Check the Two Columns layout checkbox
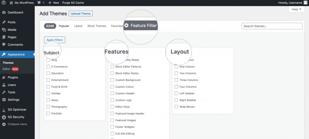The height and width of the screenshot is (139, 309). [x=176, y=73]
